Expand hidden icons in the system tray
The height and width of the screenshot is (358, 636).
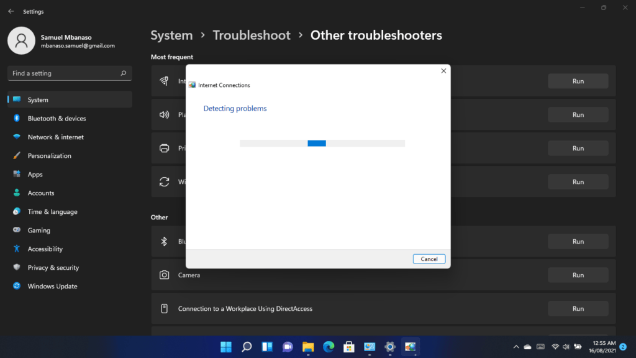click(516, 347)
